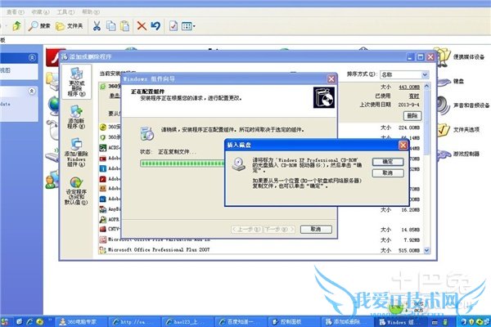
Task: Click the 443.00MB size link
Action: click(x=409, y=87)
